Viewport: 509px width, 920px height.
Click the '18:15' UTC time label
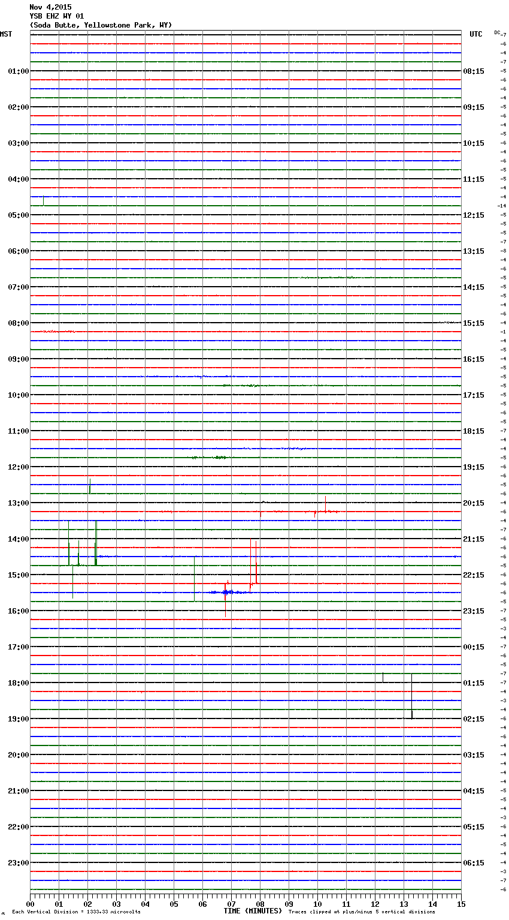474,431
